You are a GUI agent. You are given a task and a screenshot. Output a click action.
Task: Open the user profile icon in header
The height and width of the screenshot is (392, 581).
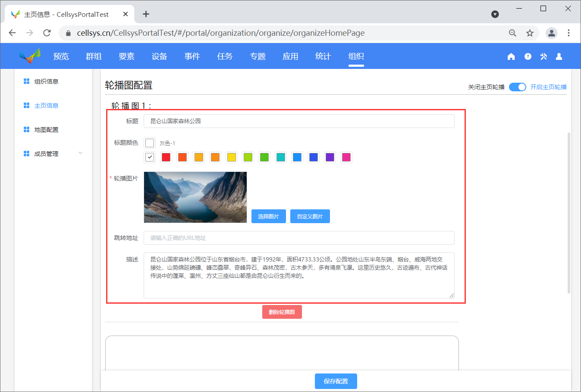click(x=559, y=56)
